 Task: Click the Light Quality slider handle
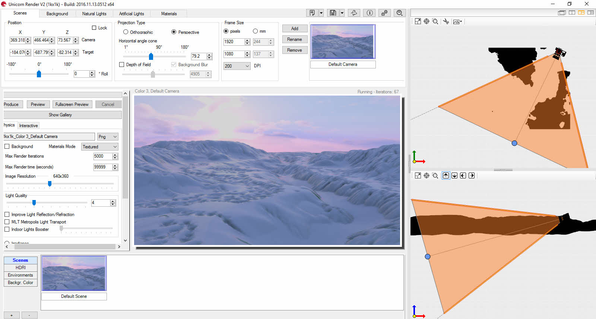[x=34, y=203]
